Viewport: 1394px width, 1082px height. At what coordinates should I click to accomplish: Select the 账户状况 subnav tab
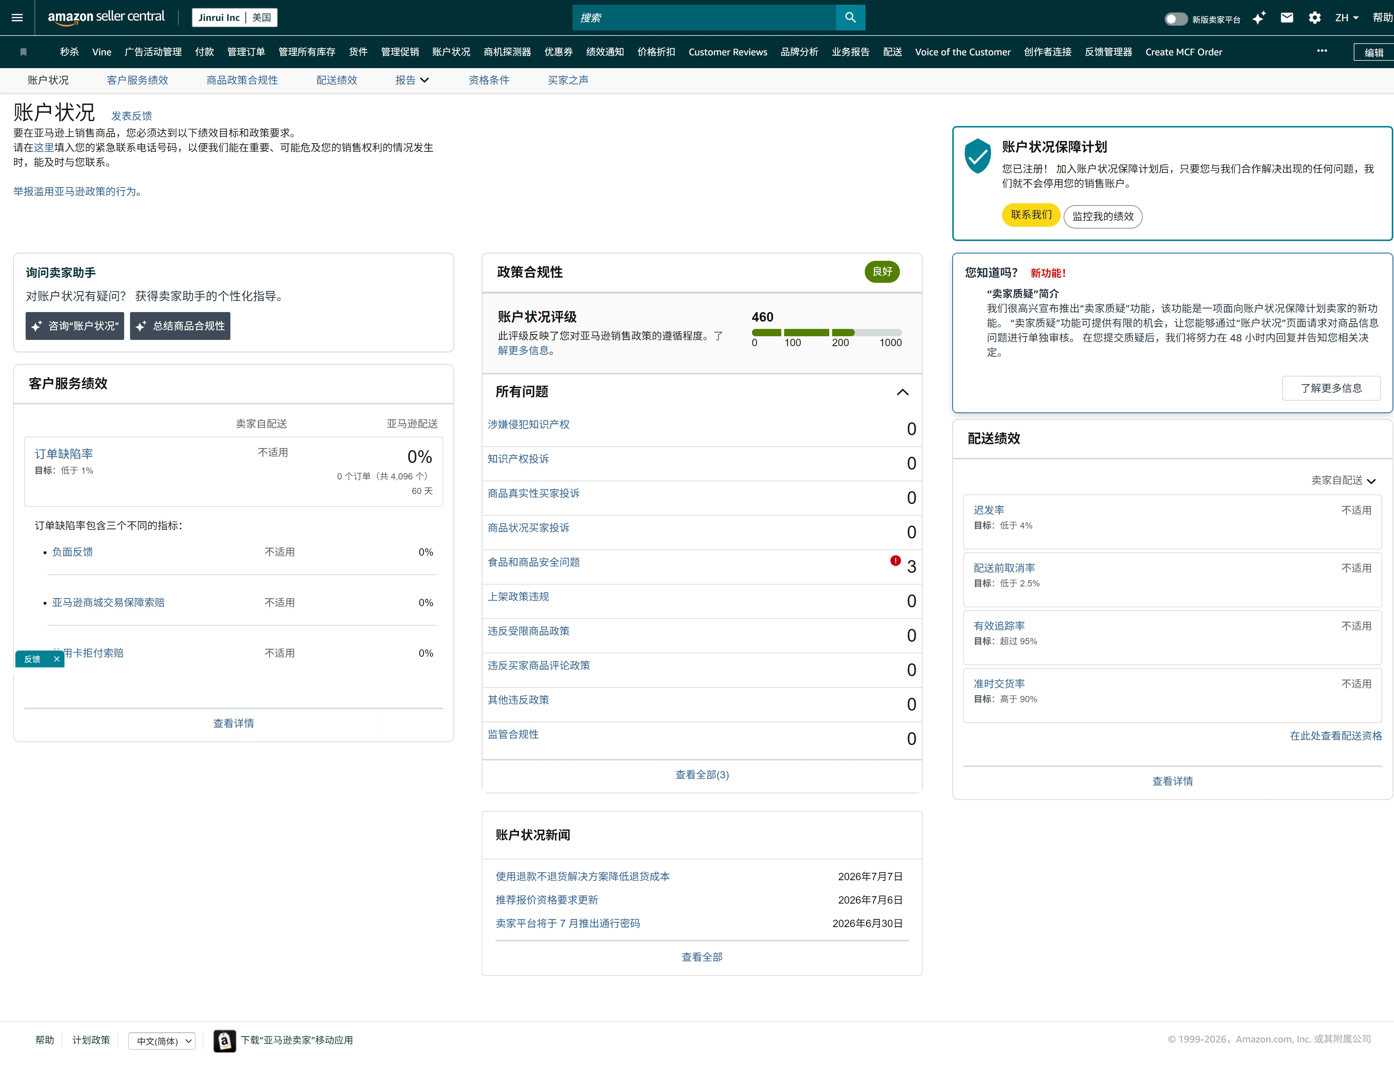click(48, 81)
